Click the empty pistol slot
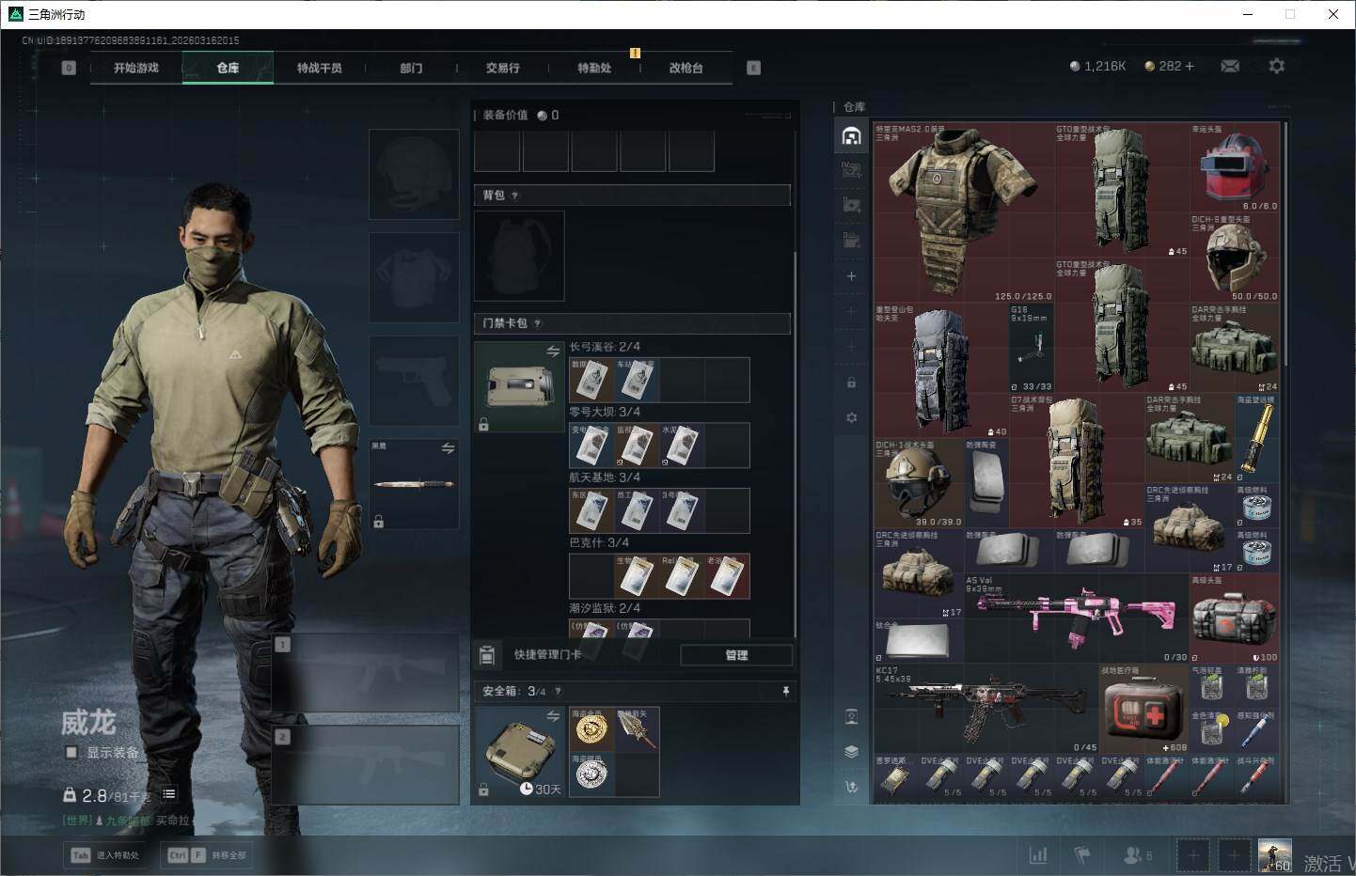Image resolution: width=1356 pixels, height=876 pixels. [415, 381]
